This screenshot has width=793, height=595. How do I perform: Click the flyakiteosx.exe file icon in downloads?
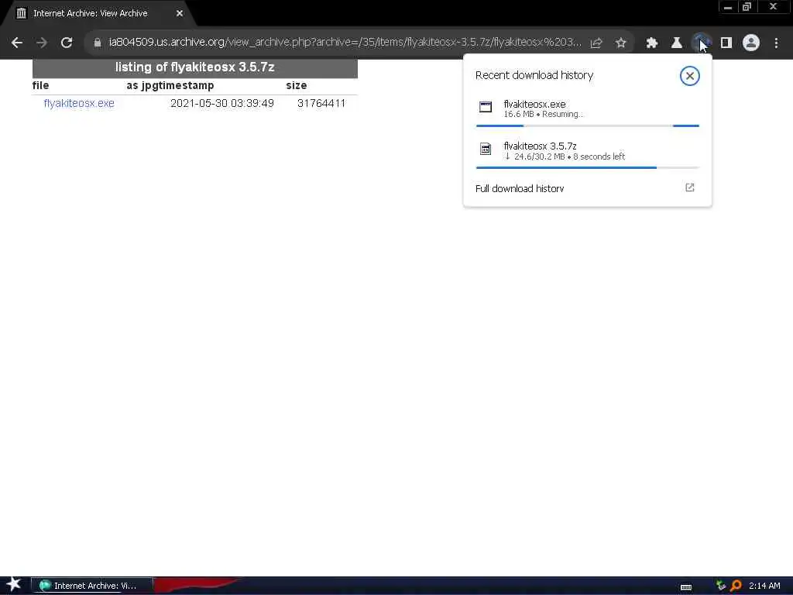click(x=486, y=107)
